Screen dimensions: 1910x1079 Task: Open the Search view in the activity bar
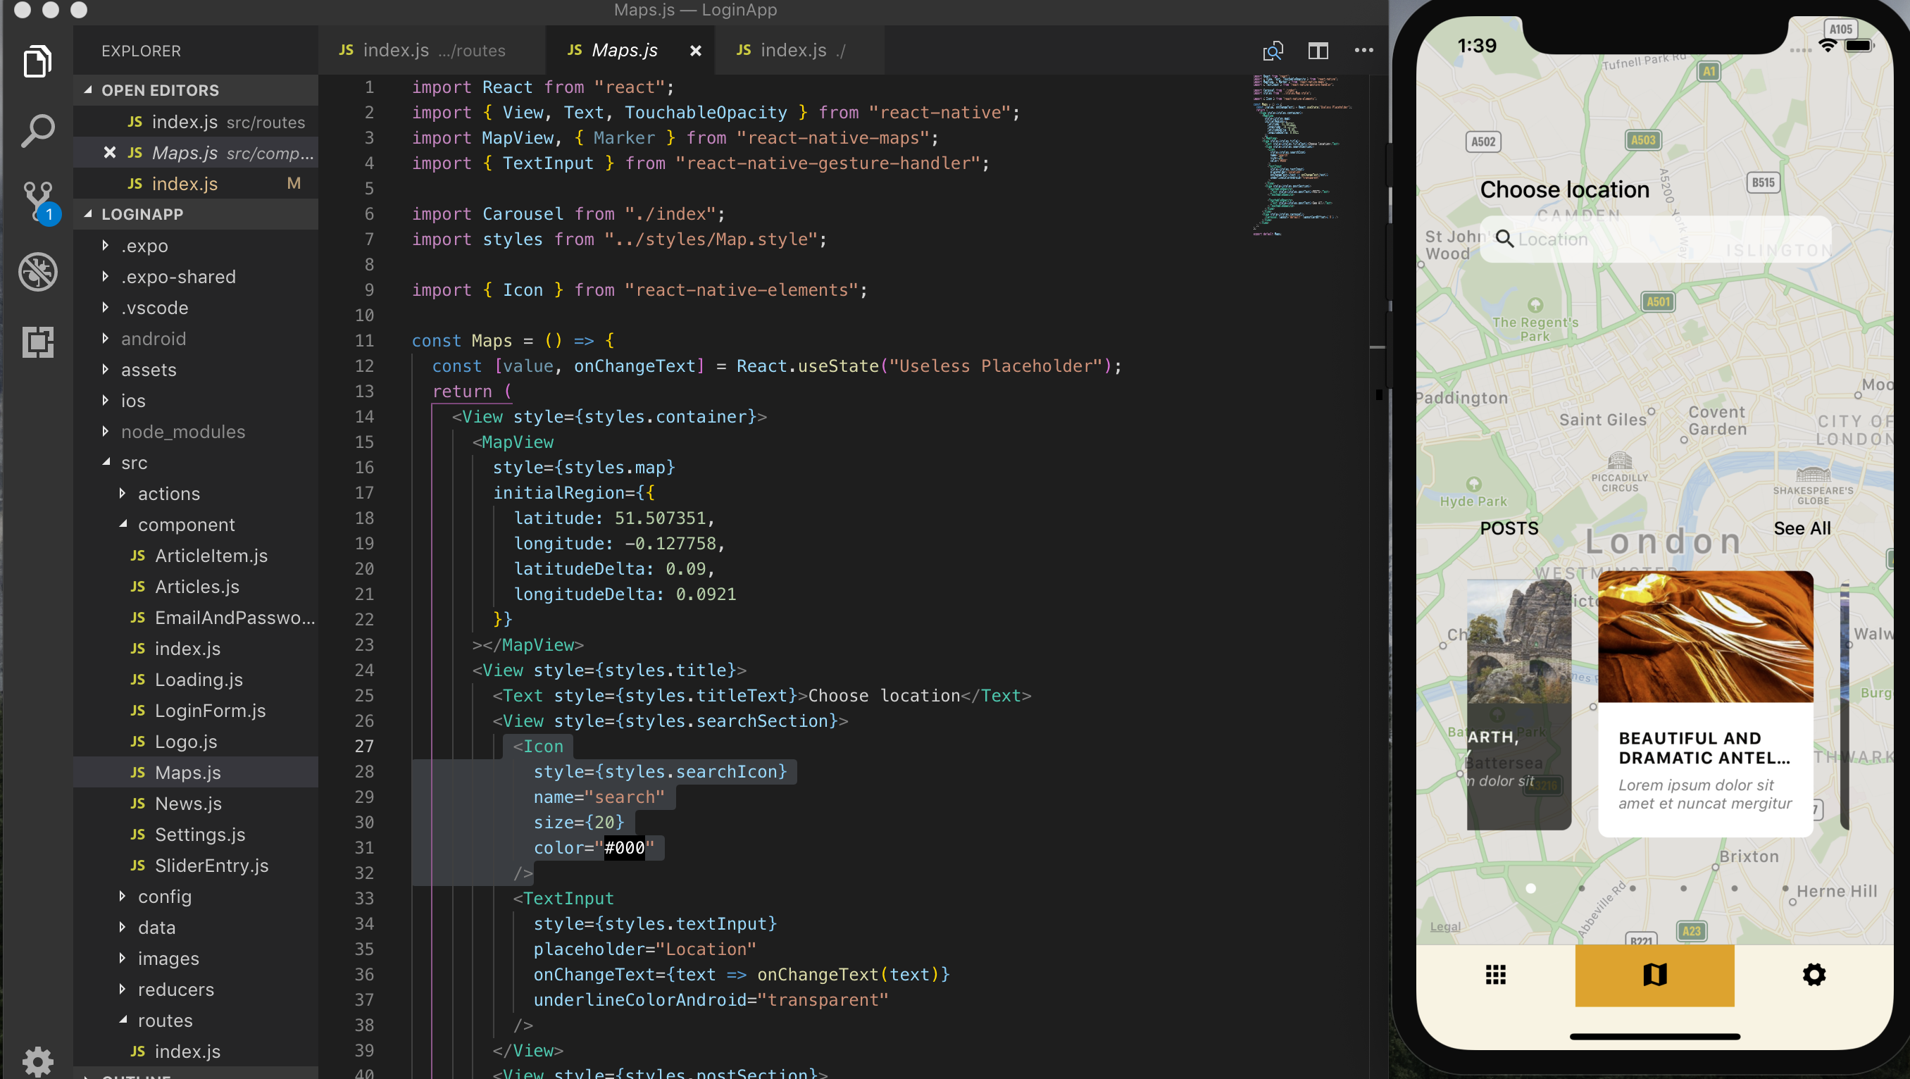click(37, 130)
